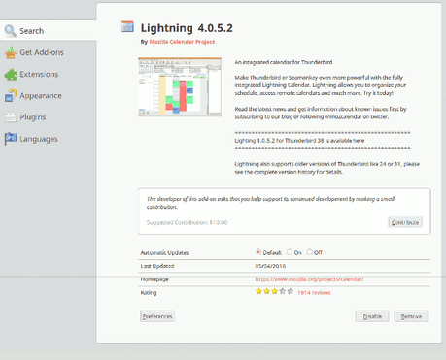Screen dimensions: 446x360
Task: Enlarge the Lightning calendar screenshot thumbnail
Action: pyautogui.click(x=180, y=87)
